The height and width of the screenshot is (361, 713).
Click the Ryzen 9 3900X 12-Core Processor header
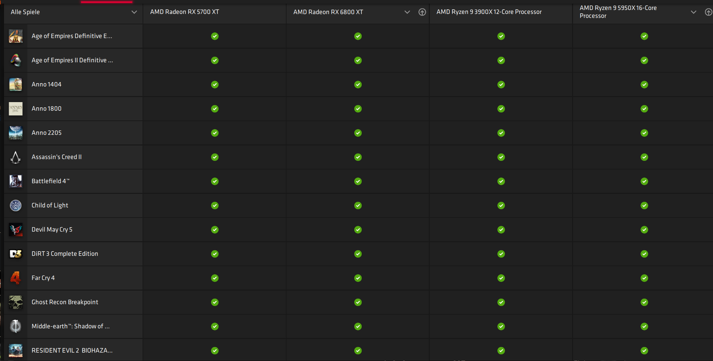pyautogui.click(x=489, y=12)
